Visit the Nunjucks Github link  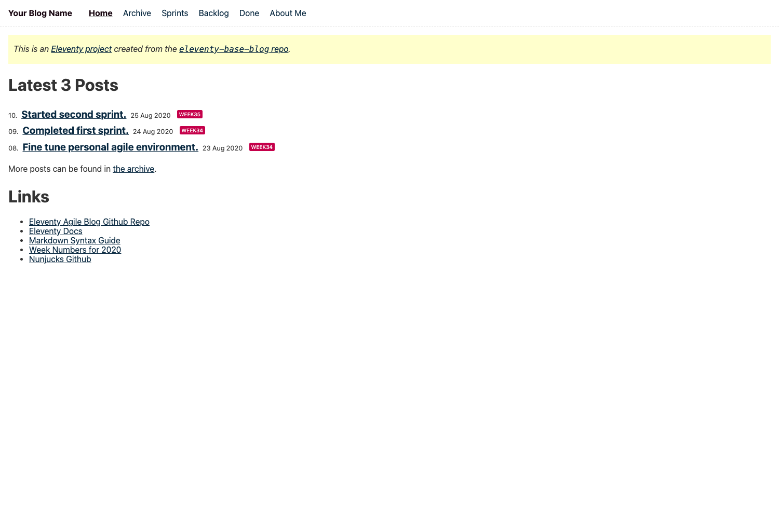click(x=60, y=259)
